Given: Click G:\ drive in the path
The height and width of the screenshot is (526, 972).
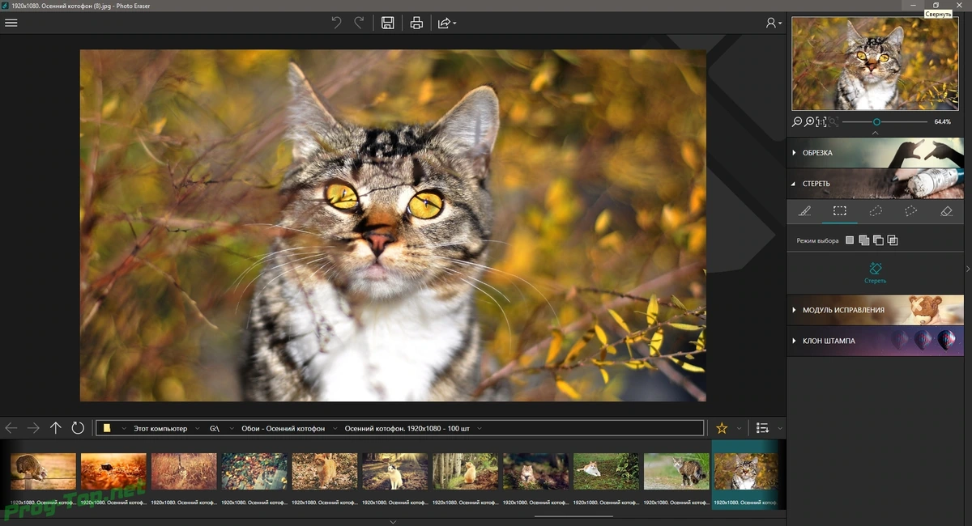Looking at the screenshot, I should [x=215, y=428].
